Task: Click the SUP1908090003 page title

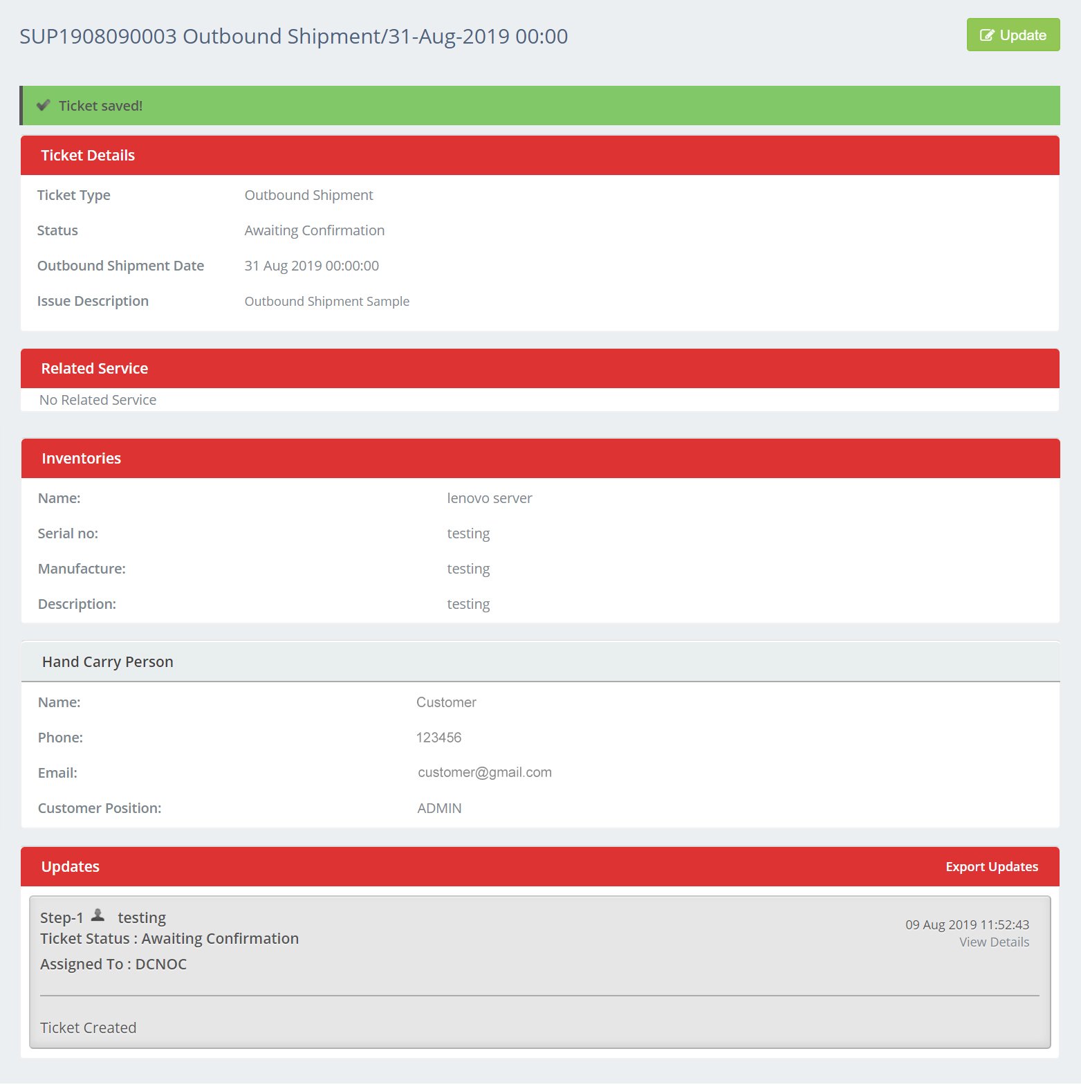Action: point(293,37)
